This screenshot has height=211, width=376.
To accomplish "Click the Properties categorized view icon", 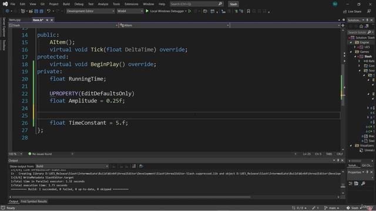I will (x=351, y=183).
